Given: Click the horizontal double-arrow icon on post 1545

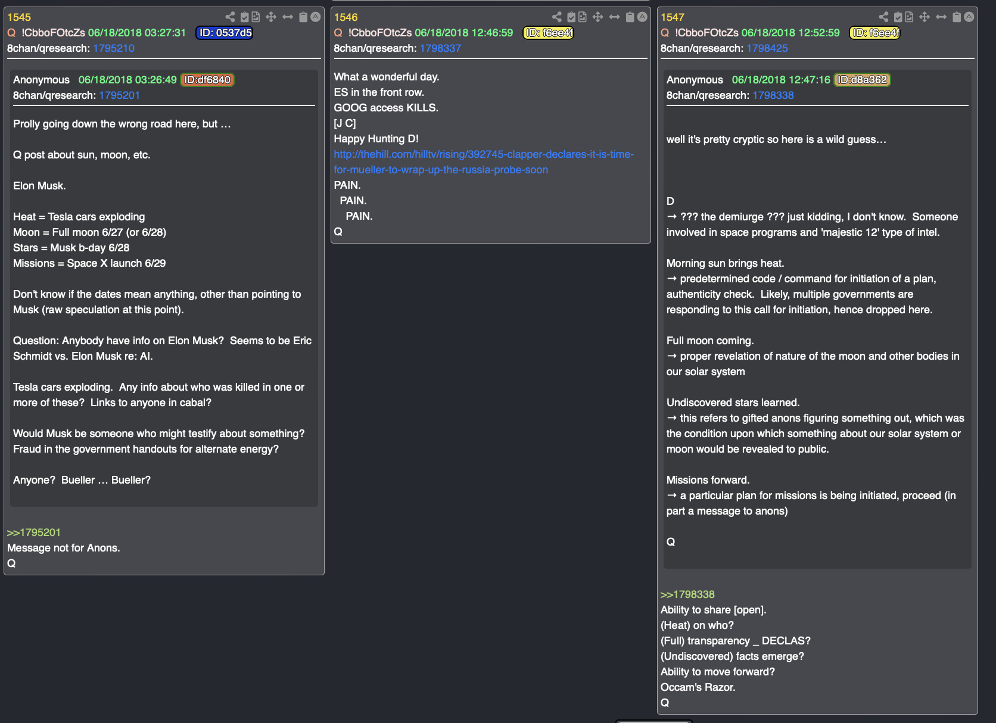Looking at the screenshot, I should coord(288,17).
